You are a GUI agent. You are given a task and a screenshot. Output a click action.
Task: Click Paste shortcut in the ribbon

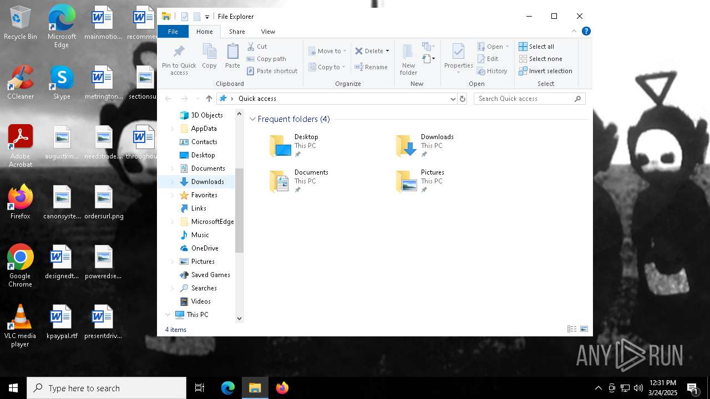(272, 71)
